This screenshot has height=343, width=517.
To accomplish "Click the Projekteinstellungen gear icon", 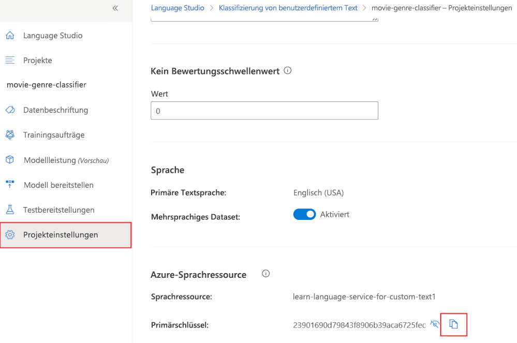I will pyautogui.click(x=10, y=235).
